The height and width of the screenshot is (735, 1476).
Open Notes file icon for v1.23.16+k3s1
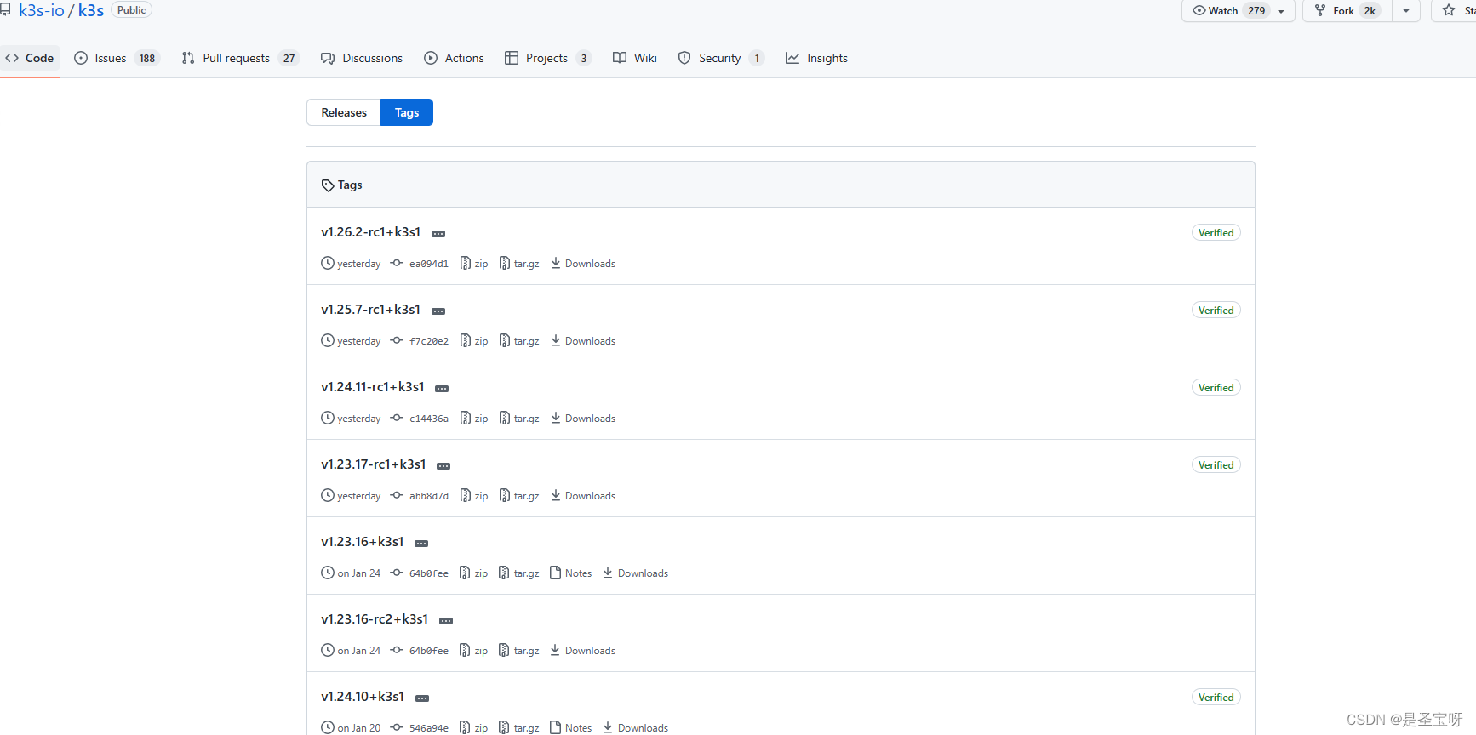pyautogui.click(x=556, y=573)
